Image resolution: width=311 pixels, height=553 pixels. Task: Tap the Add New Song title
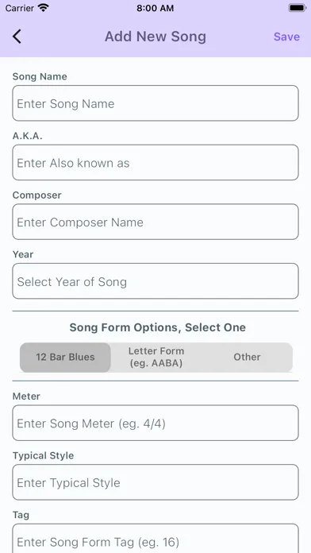[155, 37]
